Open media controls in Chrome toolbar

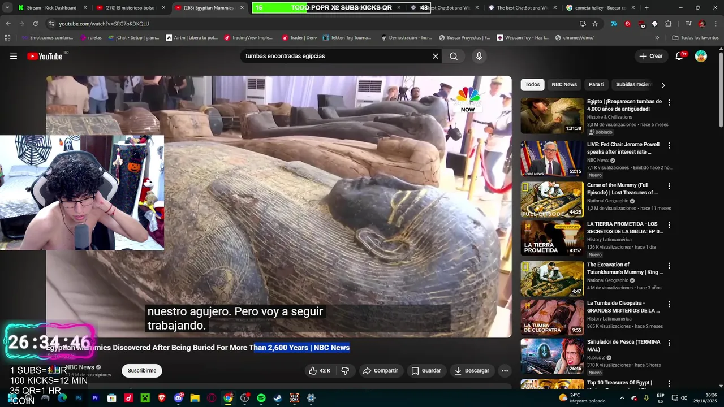688,24
